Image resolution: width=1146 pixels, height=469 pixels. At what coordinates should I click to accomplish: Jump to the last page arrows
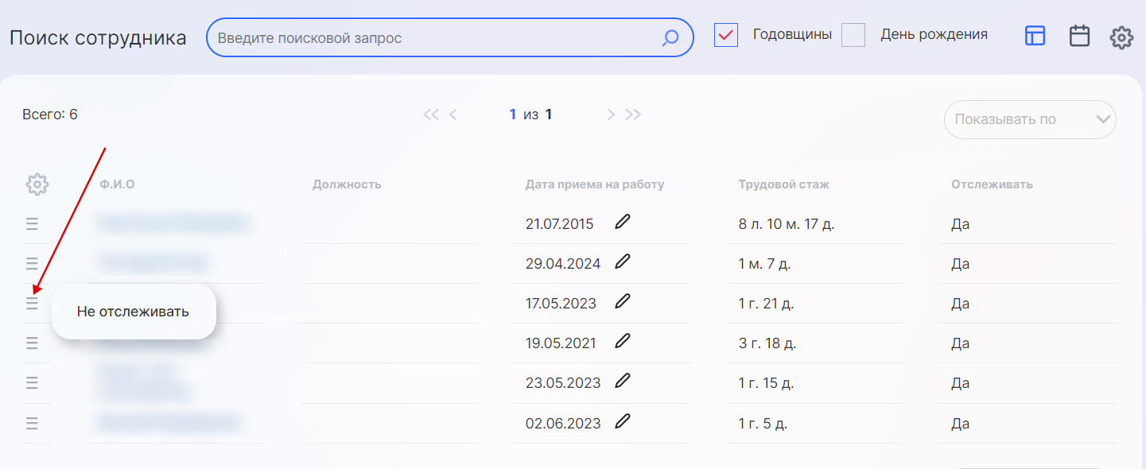[633, 114]
